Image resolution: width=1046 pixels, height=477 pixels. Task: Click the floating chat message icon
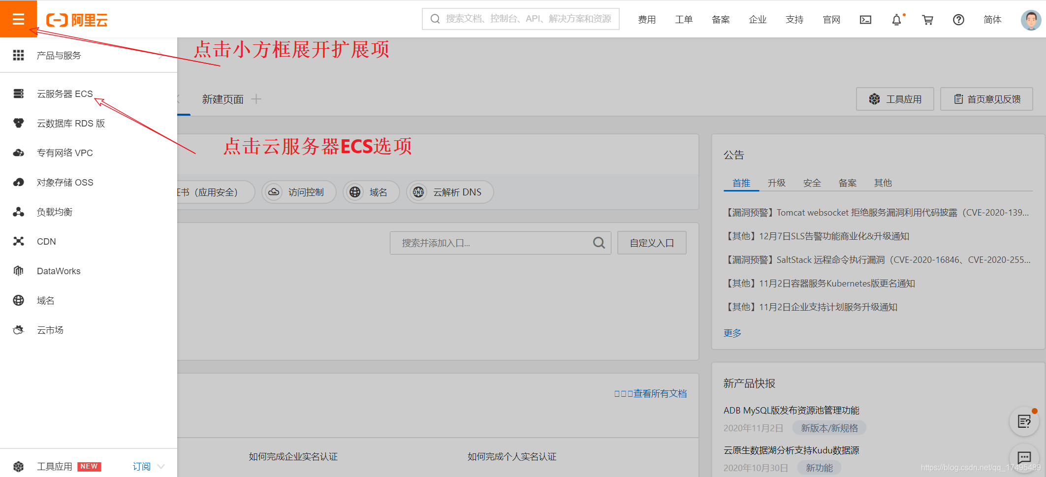(x=1024, y=457)
